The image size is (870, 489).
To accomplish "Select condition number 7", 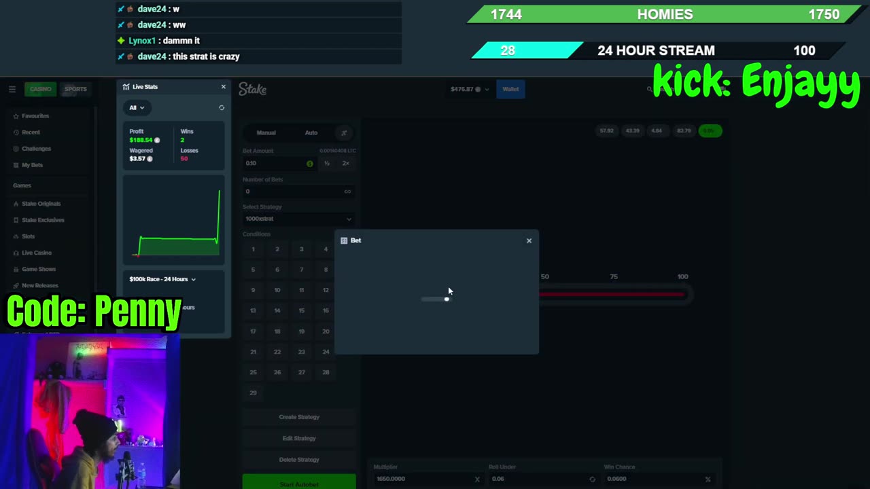I will (x=301, y=270).
